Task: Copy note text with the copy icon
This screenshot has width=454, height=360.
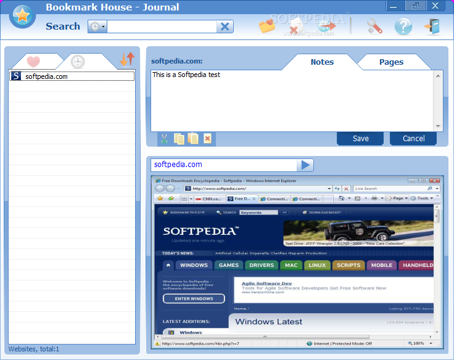Action: tap(179, 139)
